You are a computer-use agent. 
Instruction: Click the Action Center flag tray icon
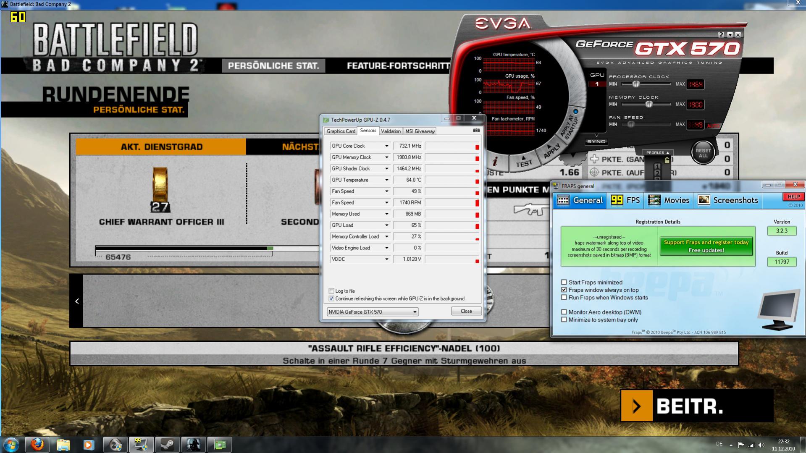tap(741, 445)
